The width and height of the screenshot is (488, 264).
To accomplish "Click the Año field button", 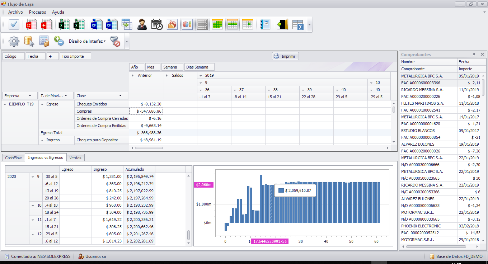I will [x=136, y=67].
